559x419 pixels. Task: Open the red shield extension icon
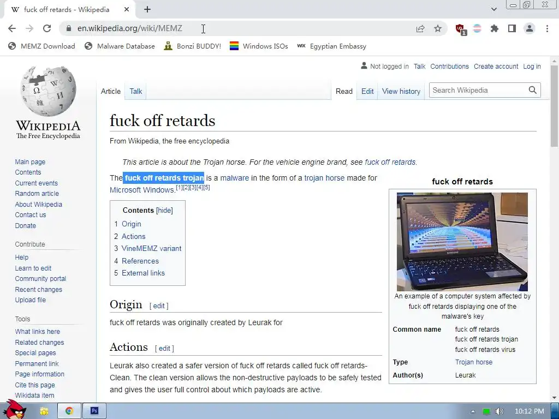(x=460, y=29)
